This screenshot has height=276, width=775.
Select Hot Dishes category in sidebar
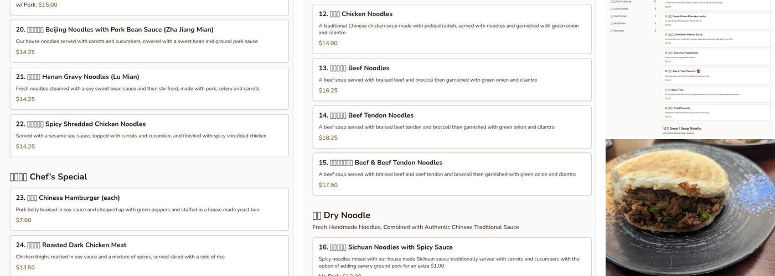[x=618, y=23]
